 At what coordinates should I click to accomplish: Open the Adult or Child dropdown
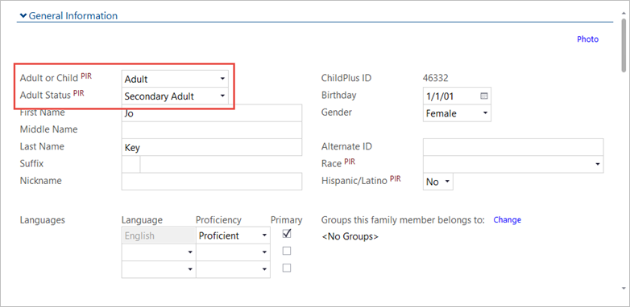tap(175, 79)
